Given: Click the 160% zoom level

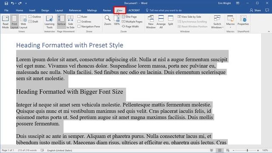Looking at the screenshot, I should 265,150.
